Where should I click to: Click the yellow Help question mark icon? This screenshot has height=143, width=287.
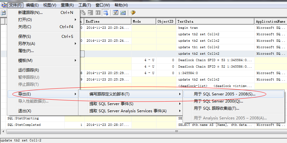point(133,13)
